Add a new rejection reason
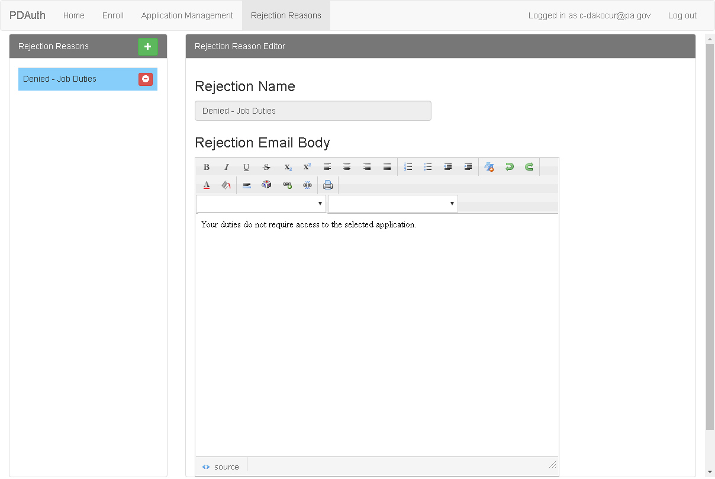The width and height of the screenshot is (715, 479). [x=148, y=46]
